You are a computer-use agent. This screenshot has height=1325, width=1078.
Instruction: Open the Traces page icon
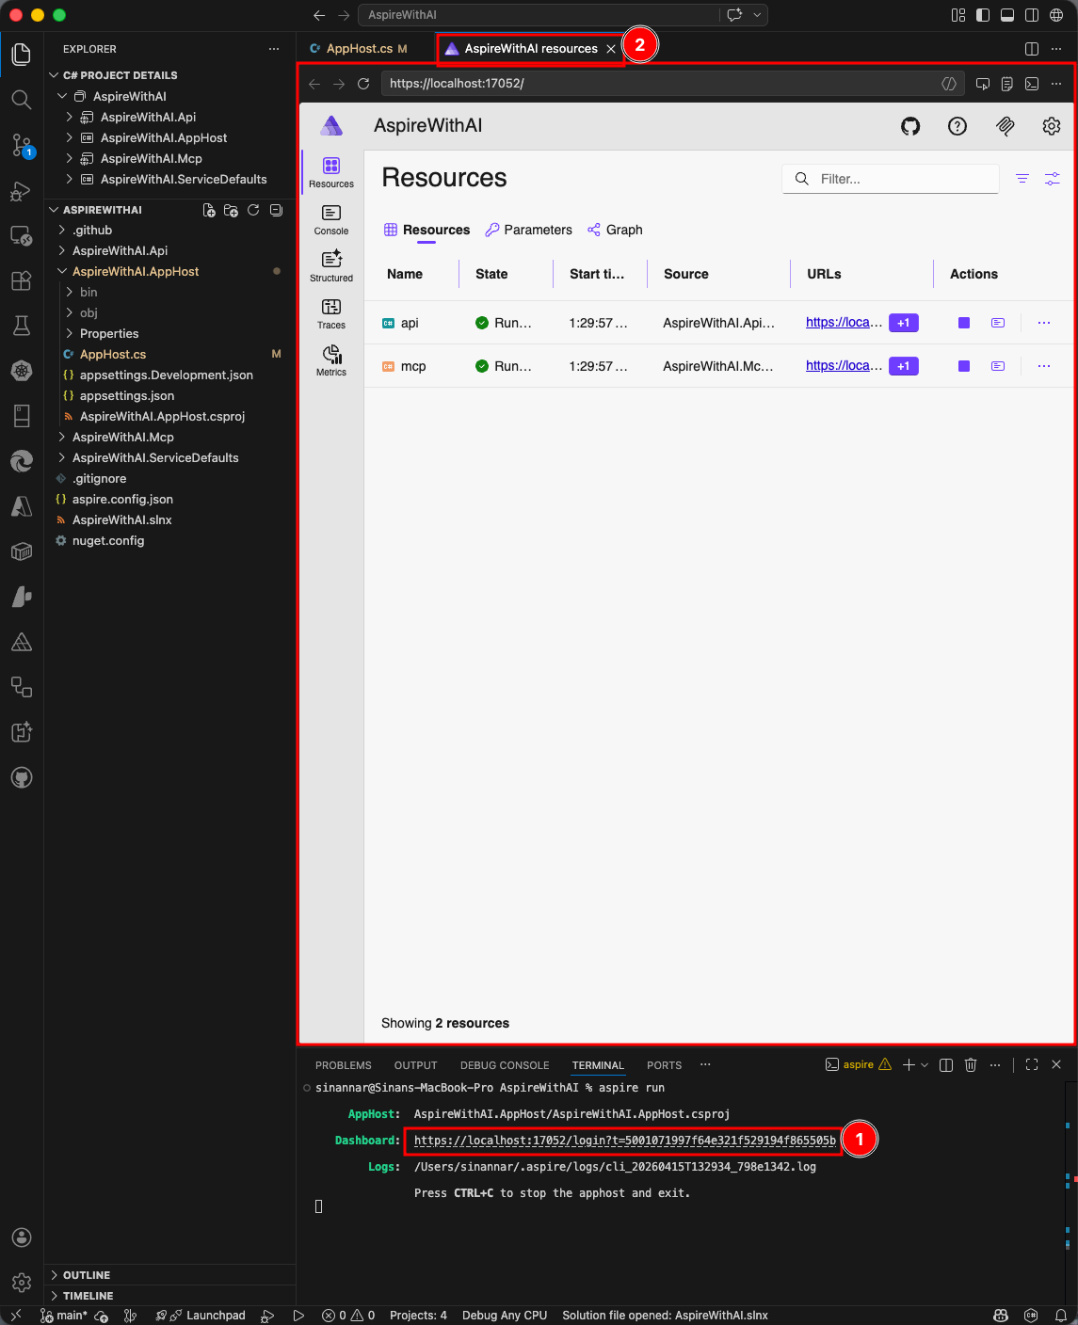click(x=331, y=313)
